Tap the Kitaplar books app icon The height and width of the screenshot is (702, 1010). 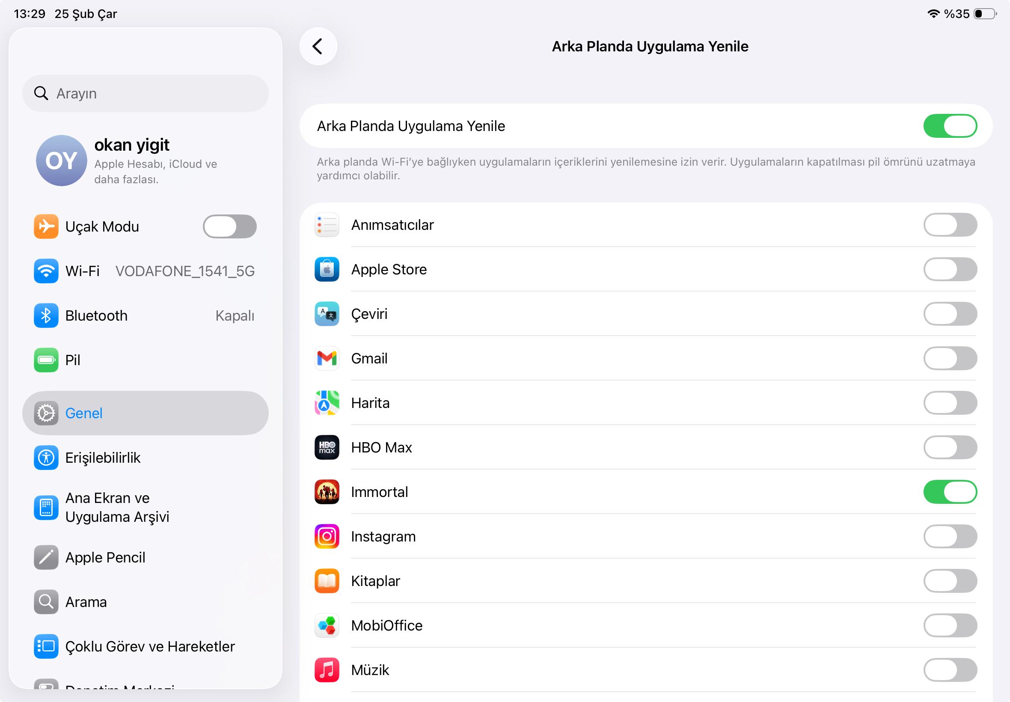coord(327,580)
